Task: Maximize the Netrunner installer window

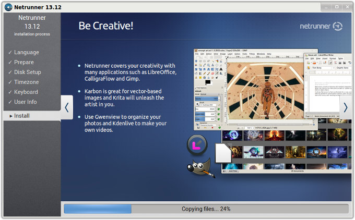Action: click(337, 7)
